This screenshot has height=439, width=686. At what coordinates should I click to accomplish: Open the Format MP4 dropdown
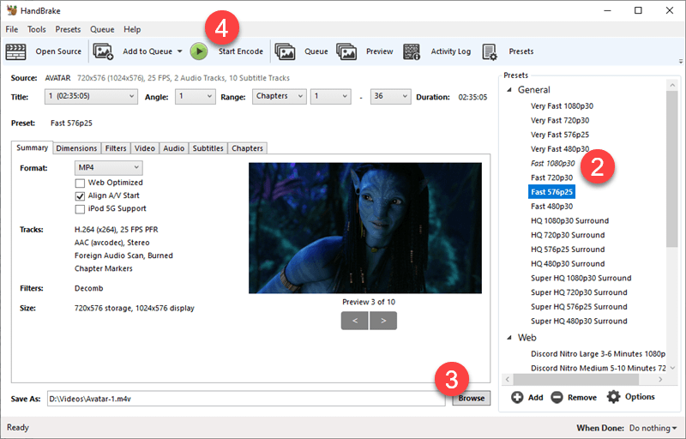coord(109,168)
